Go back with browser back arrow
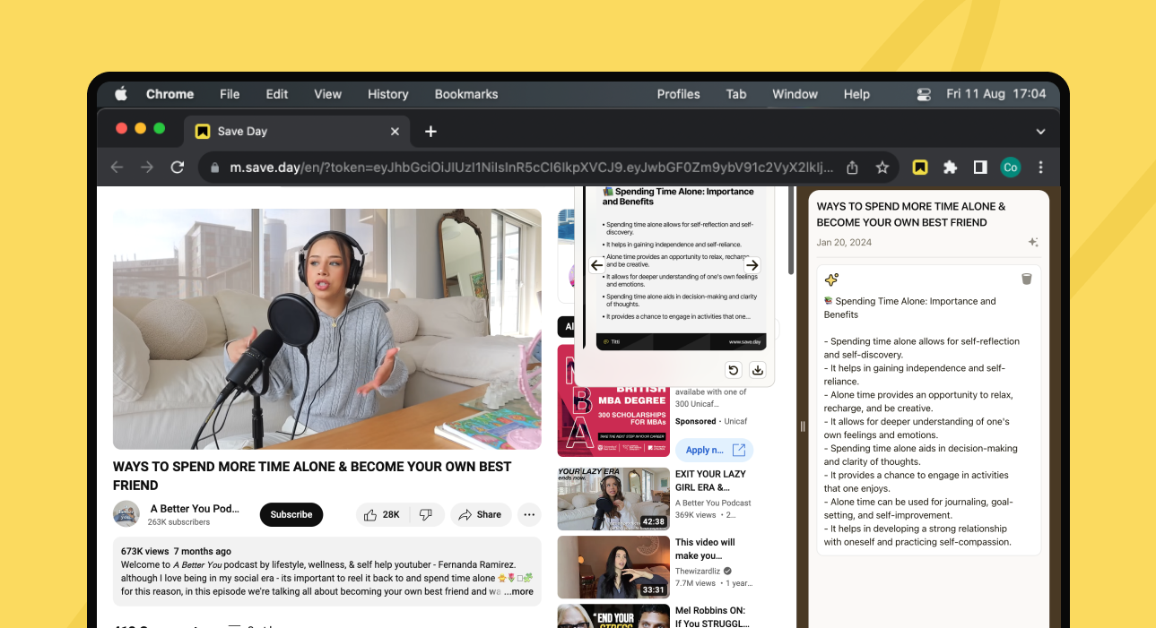 pos(117,168)
